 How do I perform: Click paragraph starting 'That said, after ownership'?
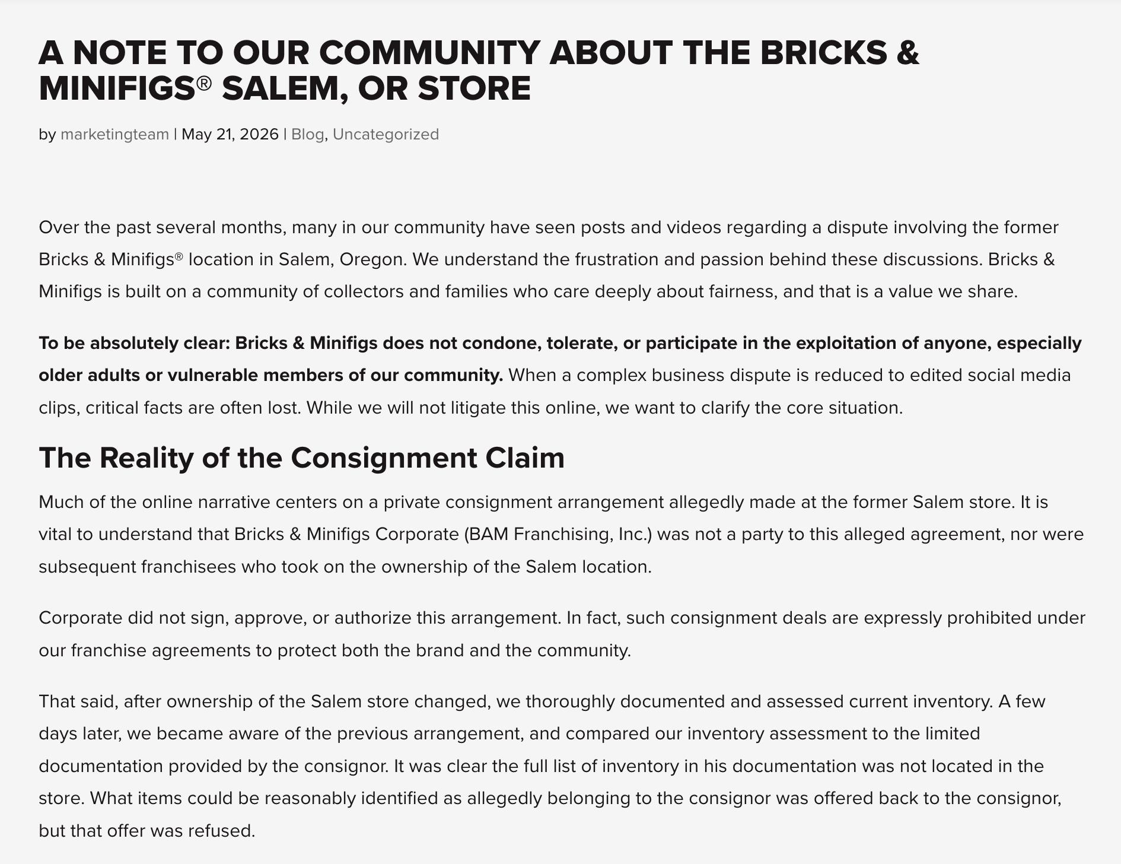coord(550,765)
